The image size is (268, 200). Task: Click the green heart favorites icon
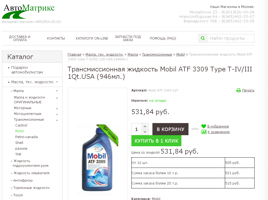pos(204,126)
